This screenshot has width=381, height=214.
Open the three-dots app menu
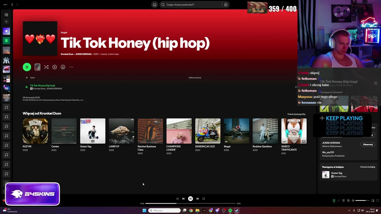point(5,4)
